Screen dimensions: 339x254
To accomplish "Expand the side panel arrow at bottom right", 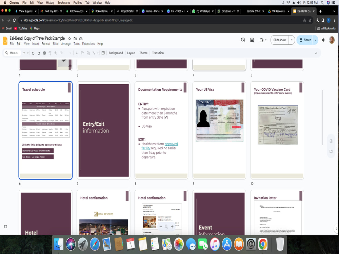I will [336, 229].
